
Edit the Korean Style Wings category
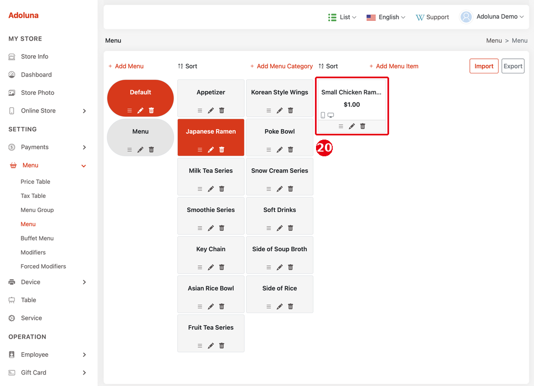pyautogui.click(x=280, y=110)
